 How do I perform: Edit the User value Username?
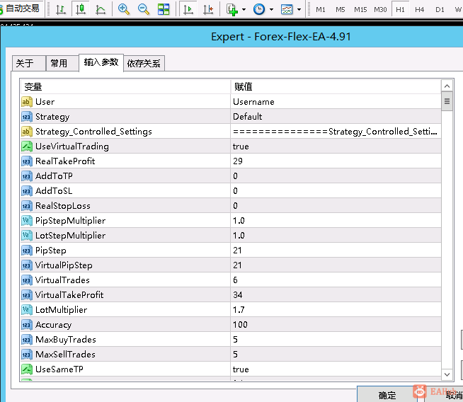336,102
